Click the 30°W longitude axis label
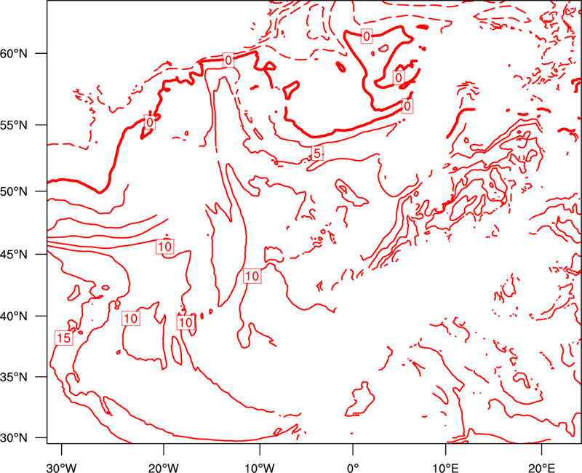The image size is (582, 473). (x=61, y=468)
